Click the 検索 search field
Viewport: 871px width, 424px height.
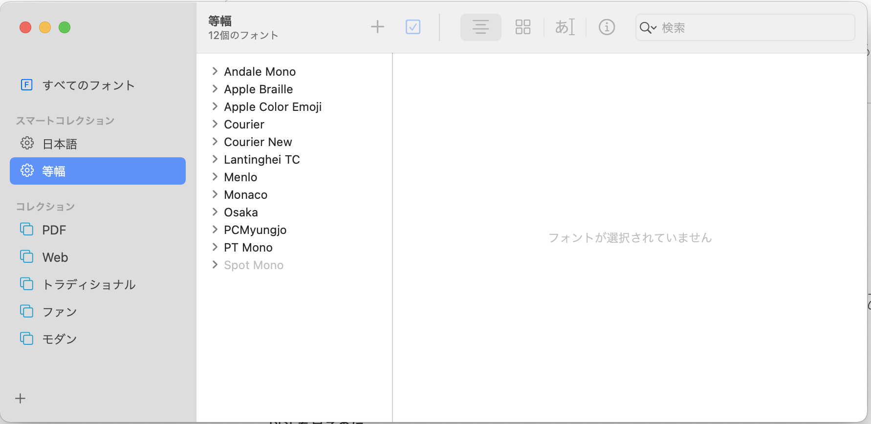point(753,28)
